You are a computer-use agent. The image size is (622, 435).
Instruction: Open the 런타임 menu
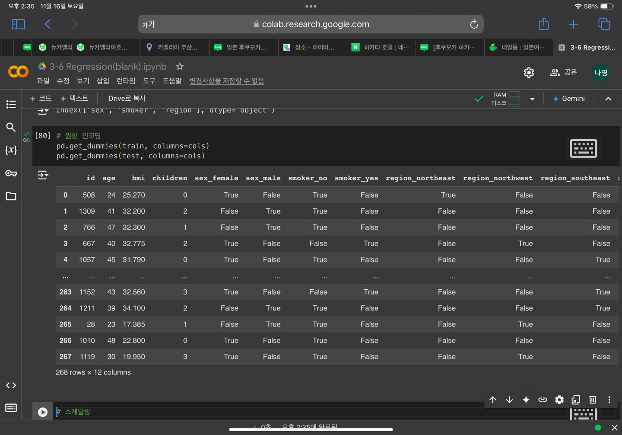click(126, 81)
